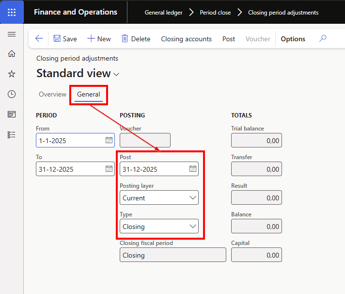This screenshot has height=294, width=345.
Task: Click the Closing period adjustments page caption
Action: click(x=77, y=58)
